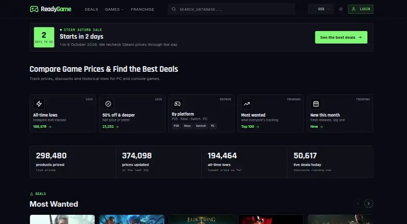The image size is (407, 224).
Task: Click the Login button
Action: [x=361, y=9]
